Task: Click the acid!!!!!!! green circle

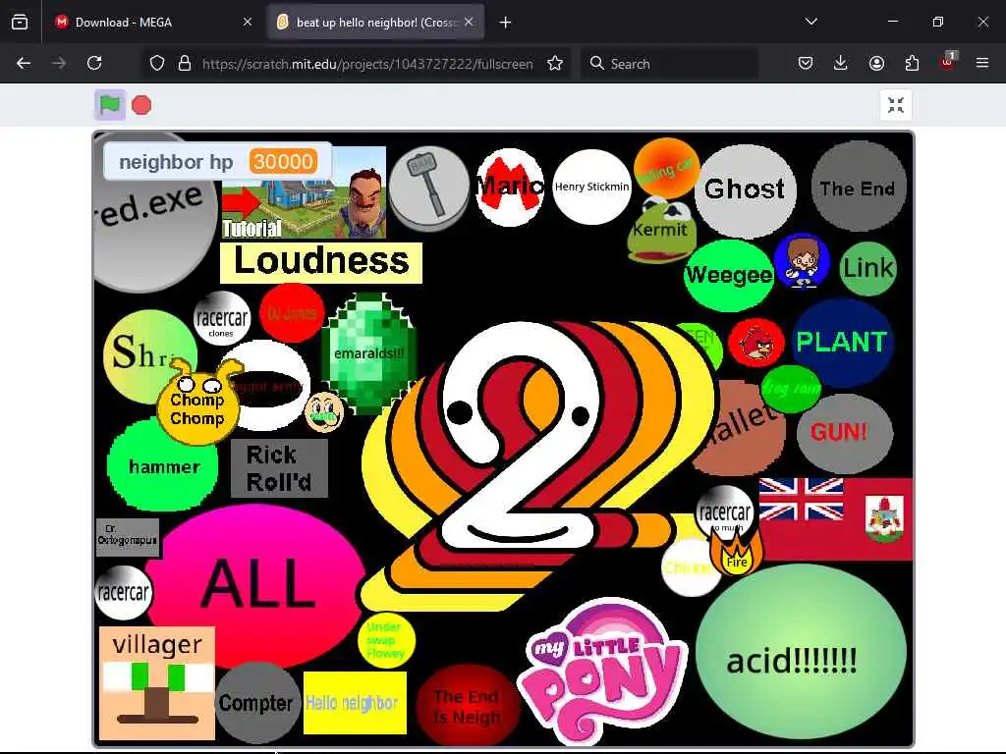Action: click(801, 651)
